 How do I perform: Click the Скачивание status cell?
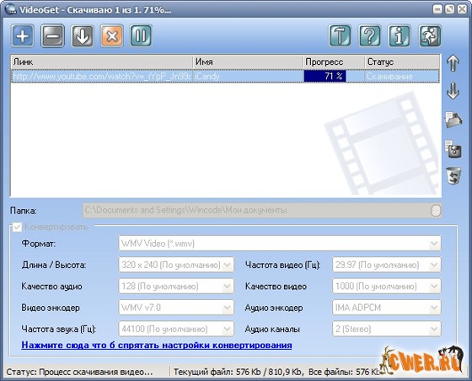[x=402, y=76]
